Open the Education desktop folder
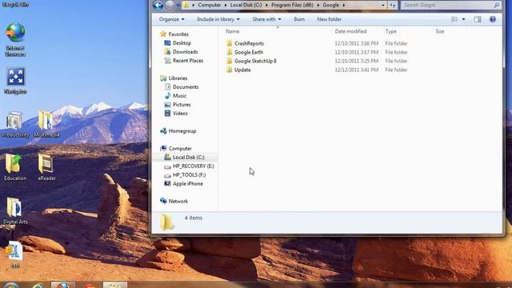 click(15, 168)
